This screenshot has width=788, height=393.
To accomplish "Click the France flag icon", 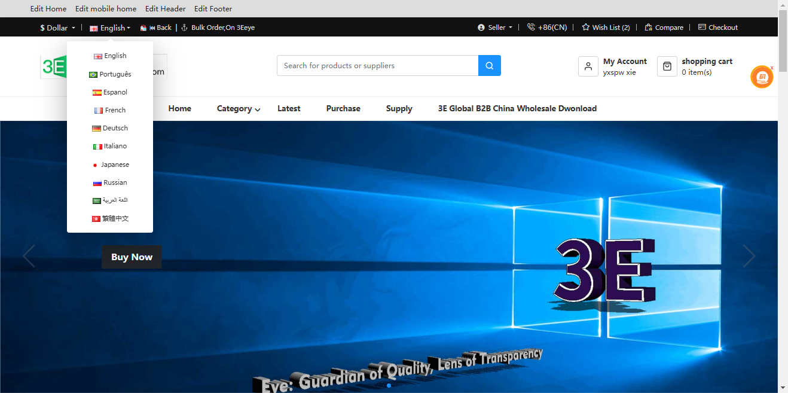I will [x=99, y=111].
